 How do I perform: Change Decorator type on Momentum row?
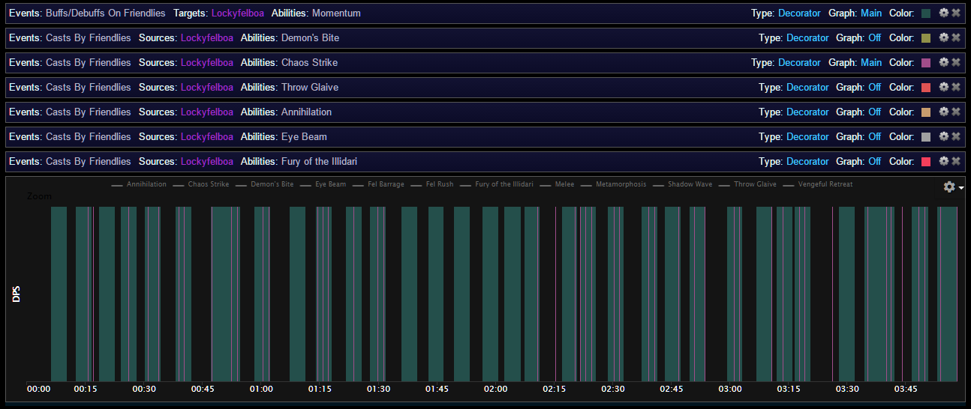coord(799,13)
